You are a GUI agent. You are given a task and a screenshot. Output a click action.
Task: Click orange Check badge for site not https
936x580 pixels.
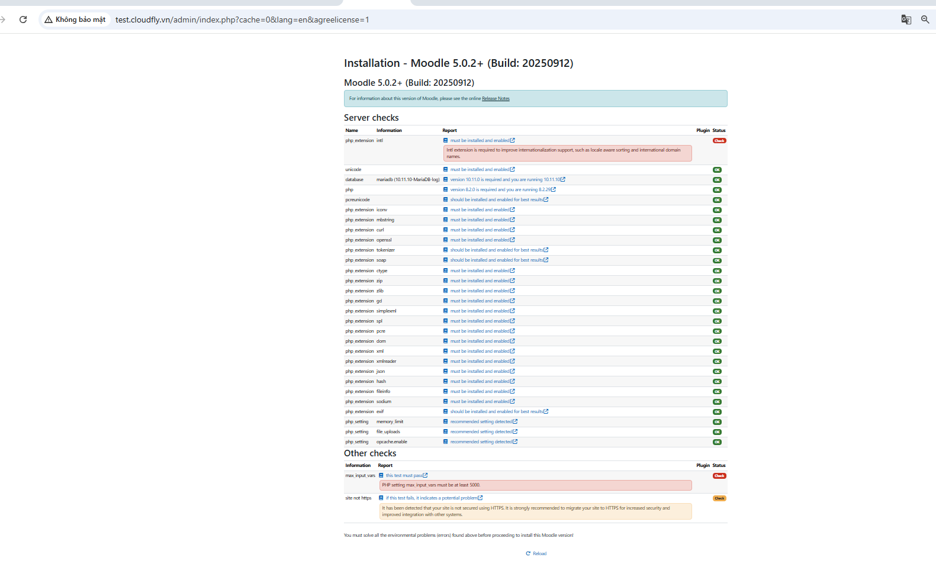coord(719,498)
